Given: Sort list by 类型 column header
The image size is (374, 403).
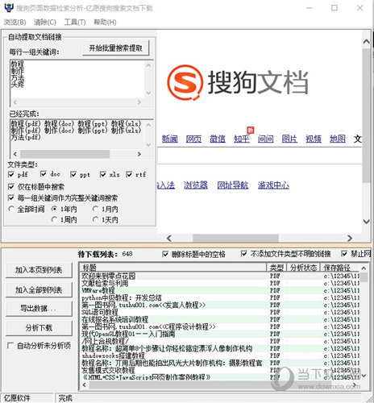Looking at the screenshot, I should click(x=276, y=268).
